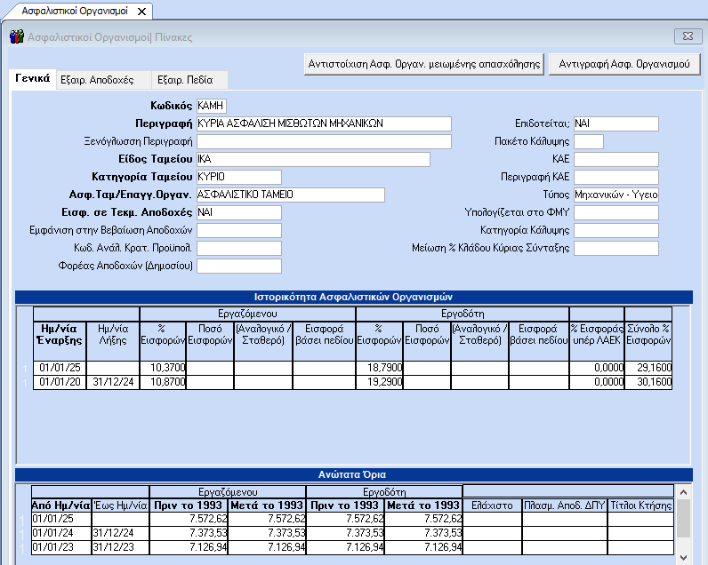Click total contribution cell 29,1600
Screen dimensions: 708x565
648,368
